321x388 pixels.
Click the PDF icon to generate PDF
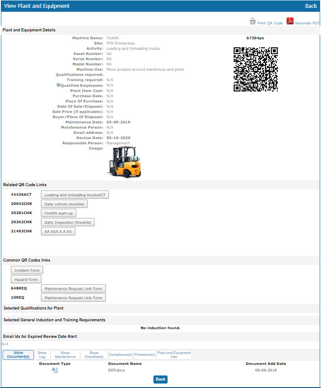point(290,21)
